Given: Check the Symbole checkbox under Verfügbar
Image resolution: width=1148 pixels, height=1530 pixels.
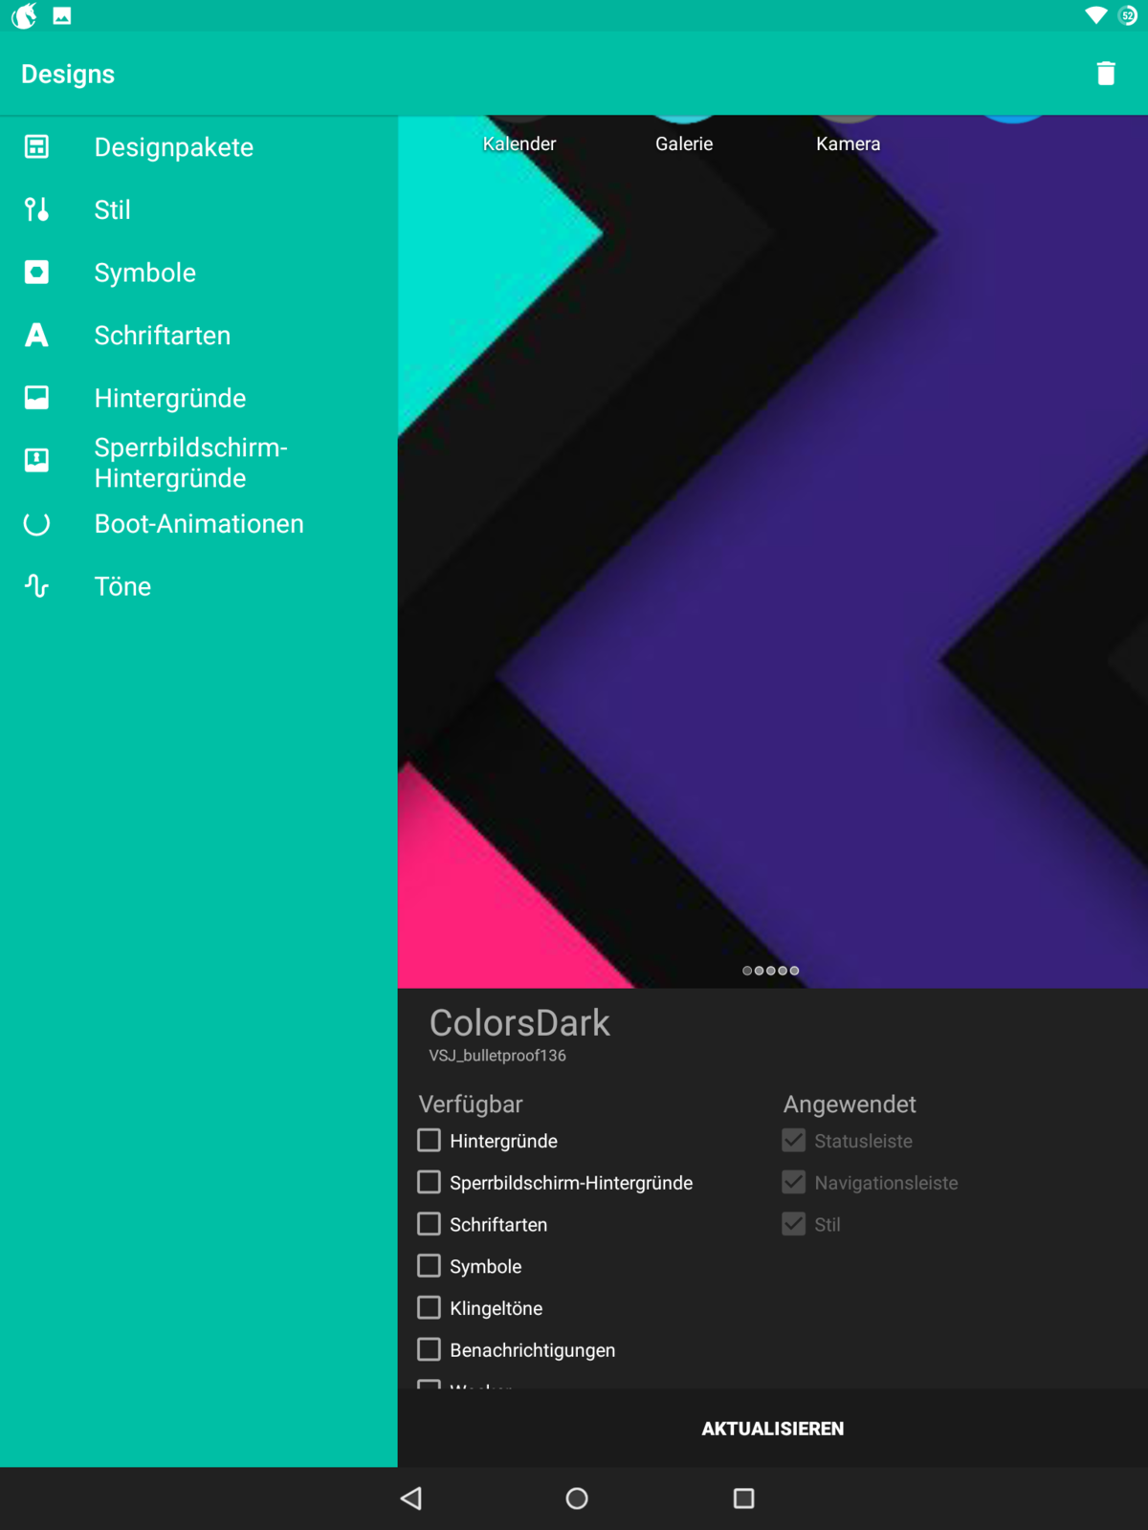Looking at the screenshot, I should coord(430,1266).
